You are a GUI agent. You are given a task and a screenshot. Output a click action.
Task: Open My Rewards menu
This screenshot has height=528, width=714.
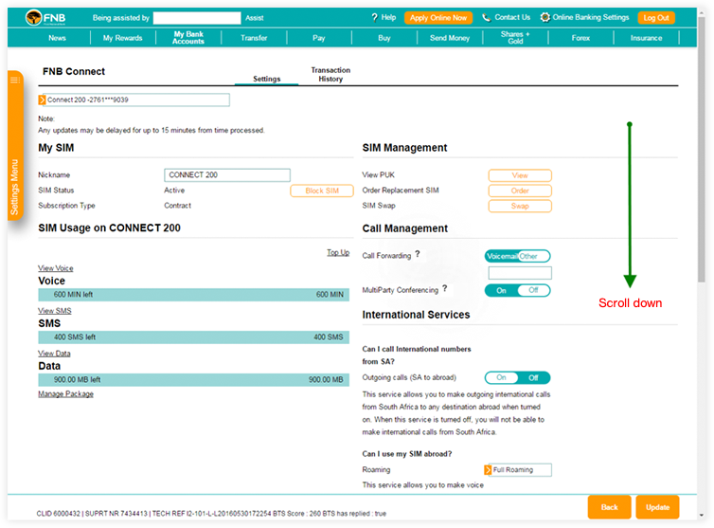123,38
